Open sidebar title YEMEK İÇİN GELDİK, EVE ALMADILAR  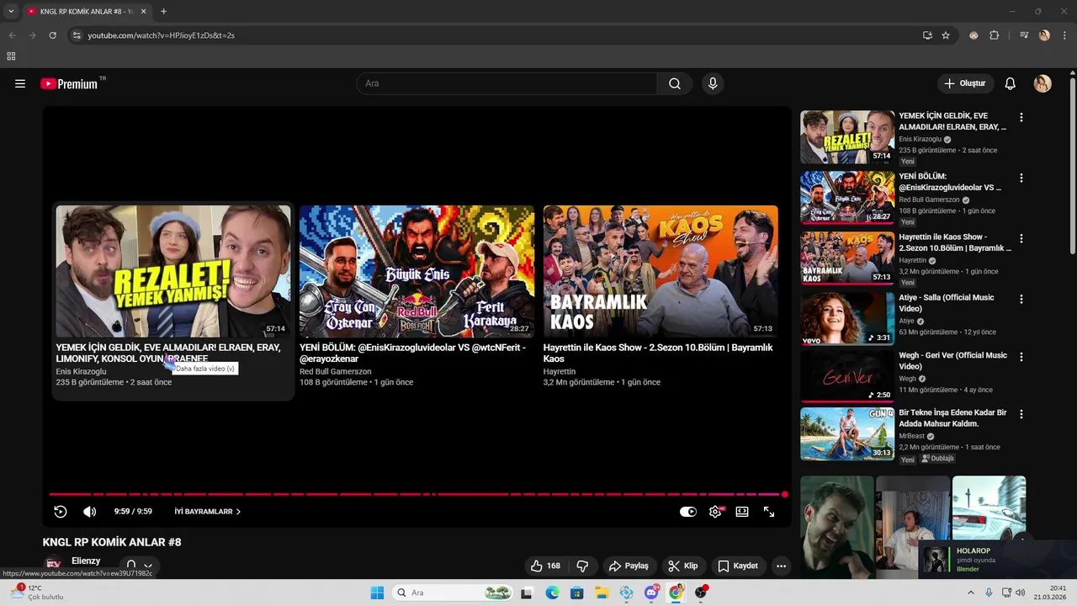point(952,121)
